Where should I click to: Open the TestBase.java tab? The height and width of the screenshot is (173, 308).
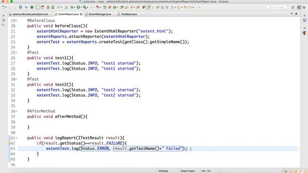click(x=129, y=14)
